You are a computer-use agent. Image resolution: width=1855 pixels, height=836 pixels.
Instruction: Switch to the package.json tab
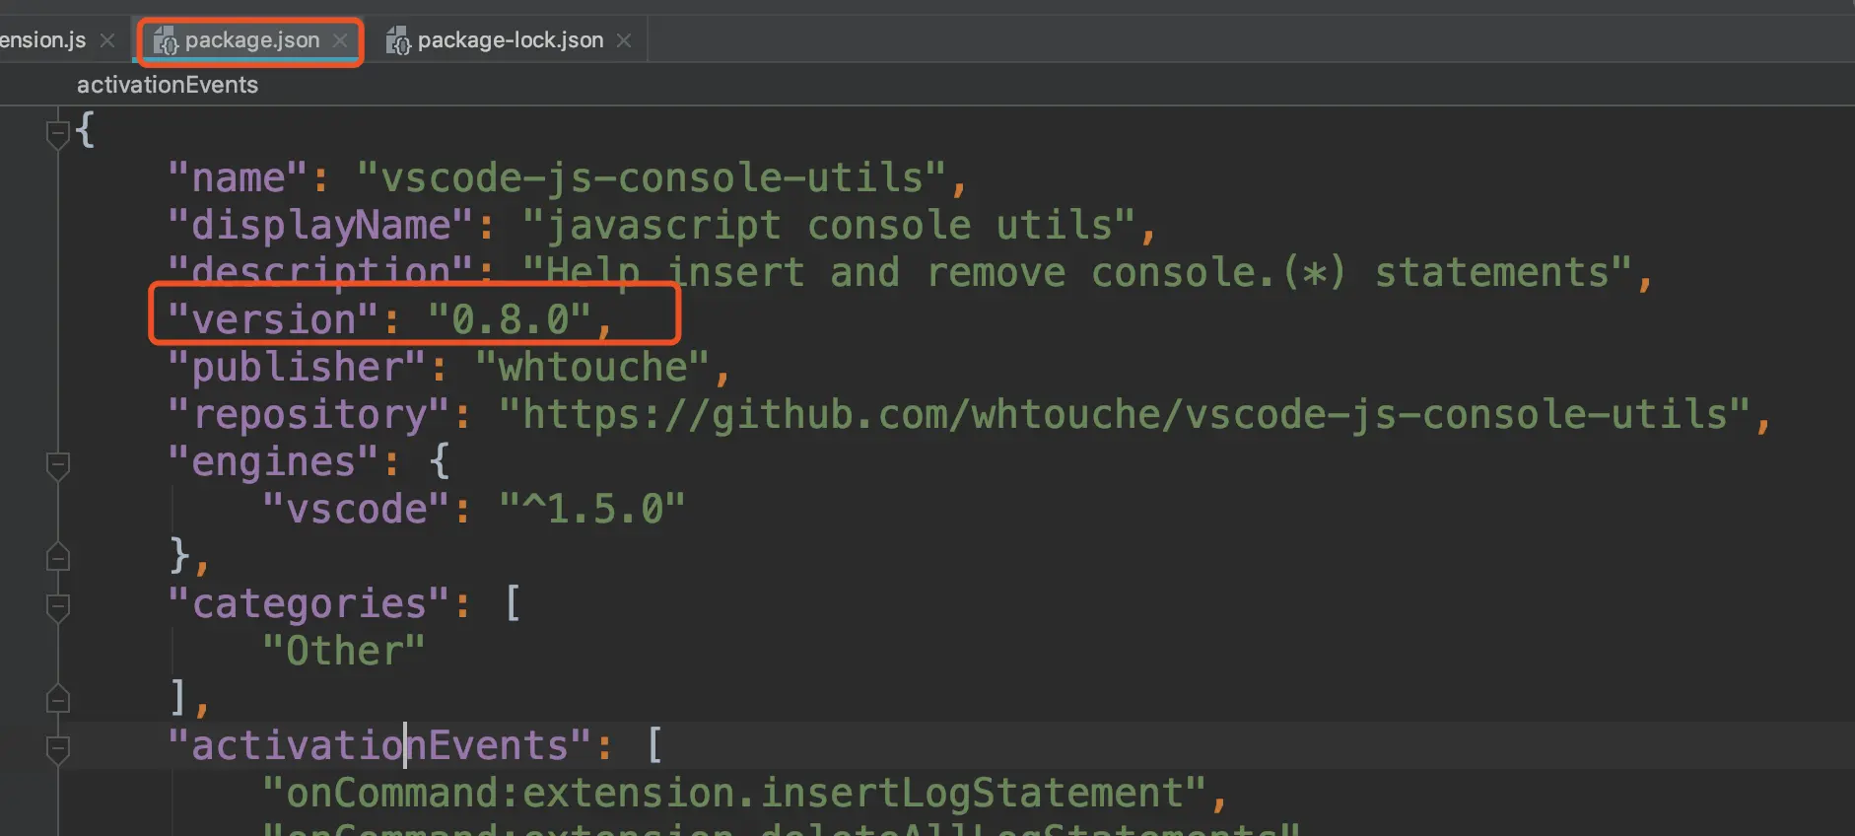[x=251, y=40]
